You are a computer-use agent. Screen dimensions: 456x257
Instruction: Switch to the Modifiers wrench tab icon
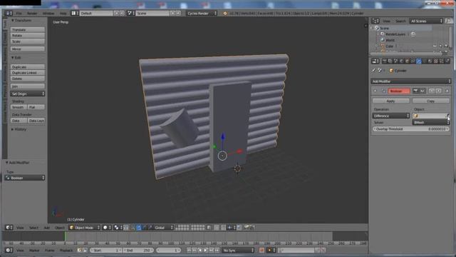(419, 61)
